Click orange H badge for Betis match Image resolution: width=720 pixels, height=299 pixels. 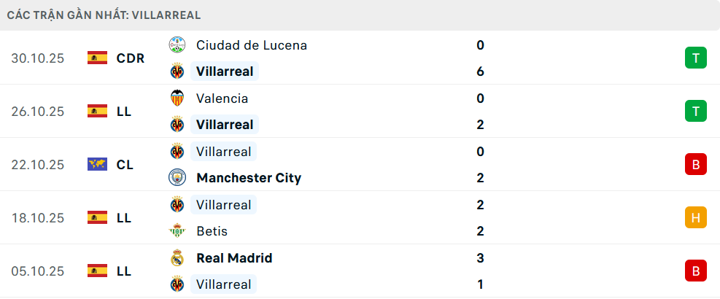pyautogui.click(x=696, y=217)
